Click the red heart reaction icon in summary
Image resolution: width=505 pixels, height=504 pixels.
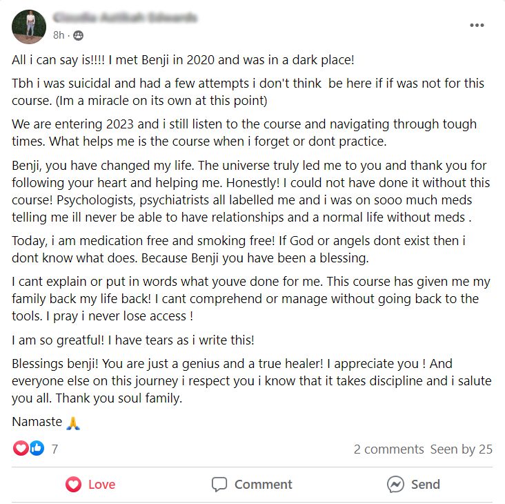[21, 448]
